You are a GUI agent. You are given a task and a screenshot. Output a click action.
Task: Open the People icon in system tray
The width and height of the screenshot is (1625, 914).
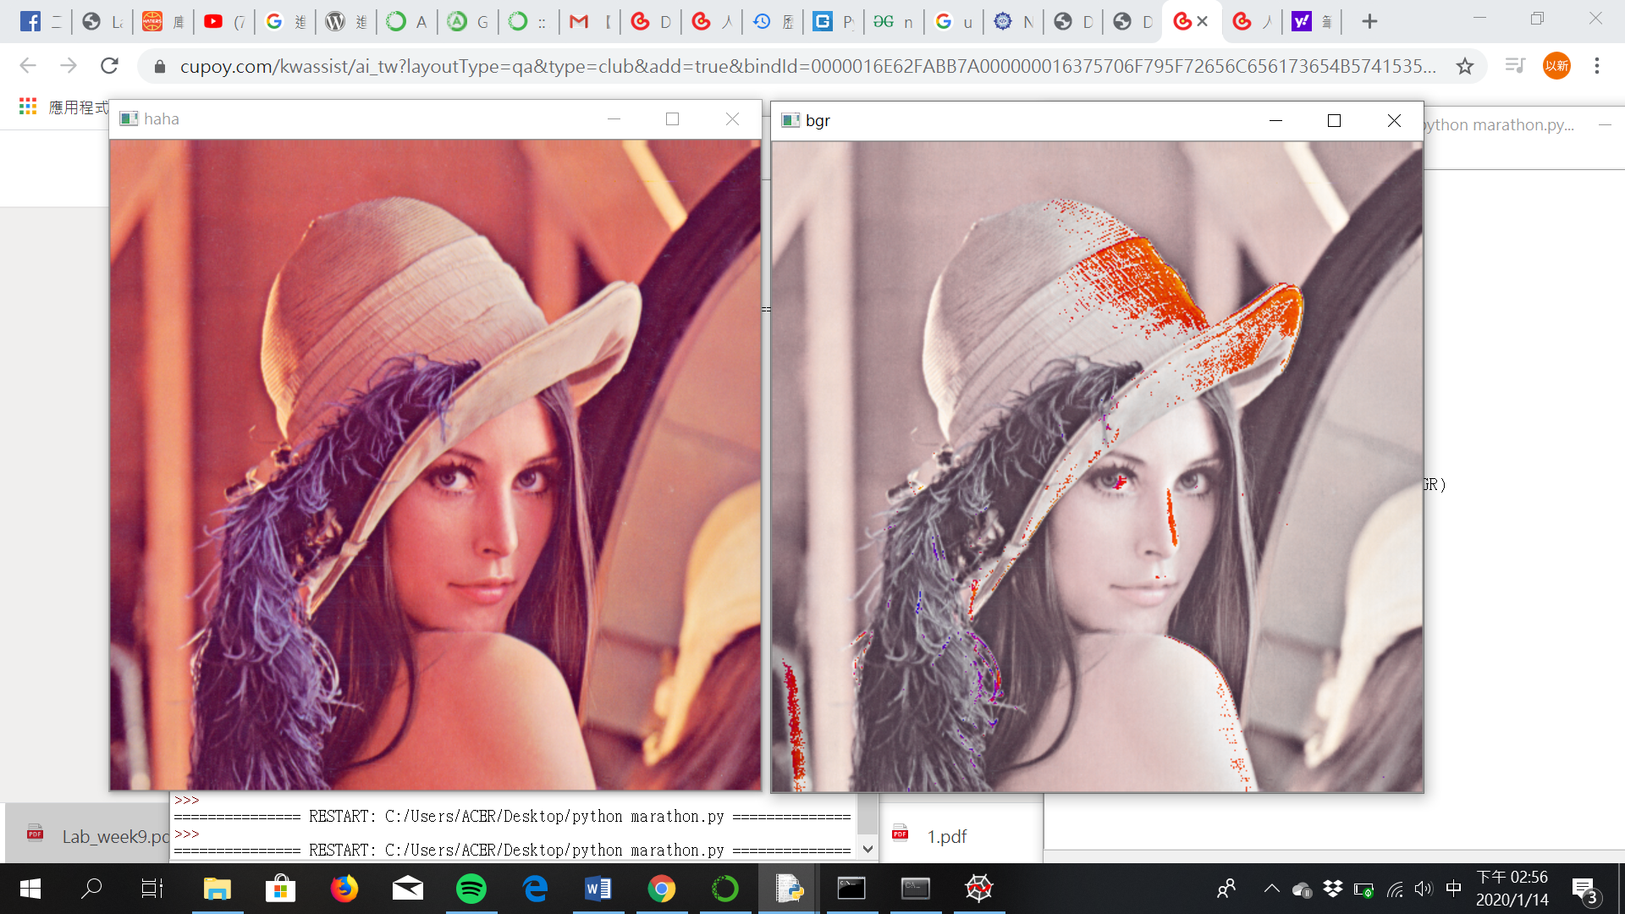1226,889
